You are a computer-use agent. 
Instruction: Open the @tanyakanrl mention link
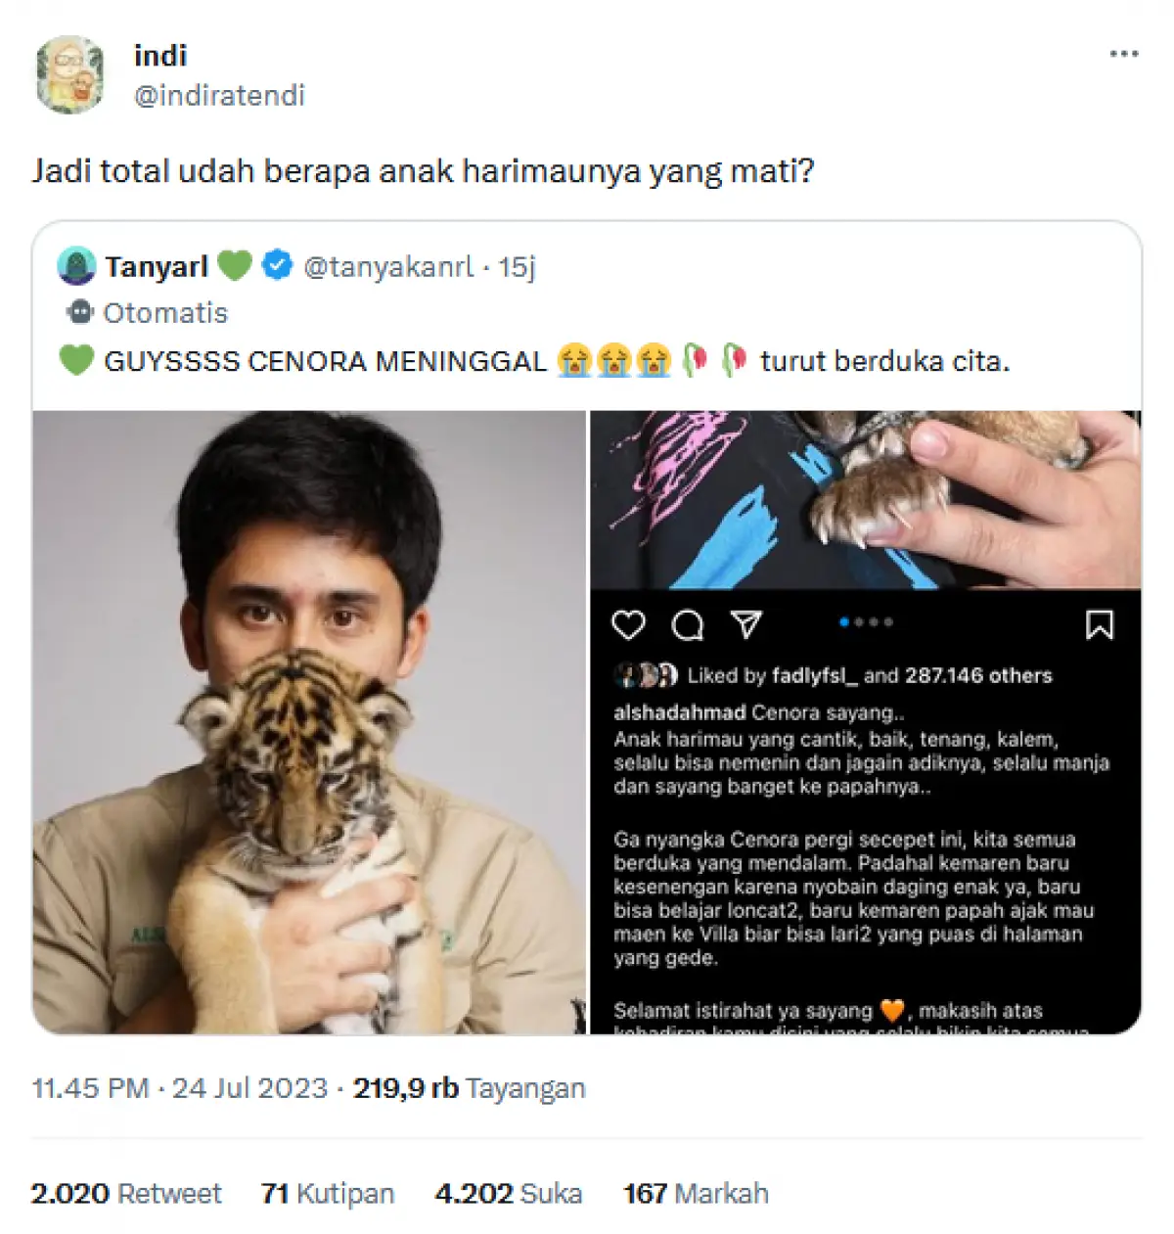click(x=387, y=264)
